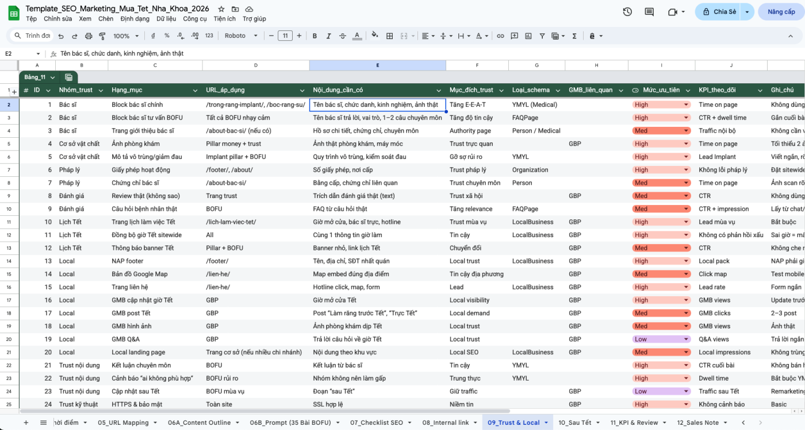Click the redo arrow in the toolbar
The width and height of the screenshot is (805, 430).
pyautogui.click(x=75, y=36)
